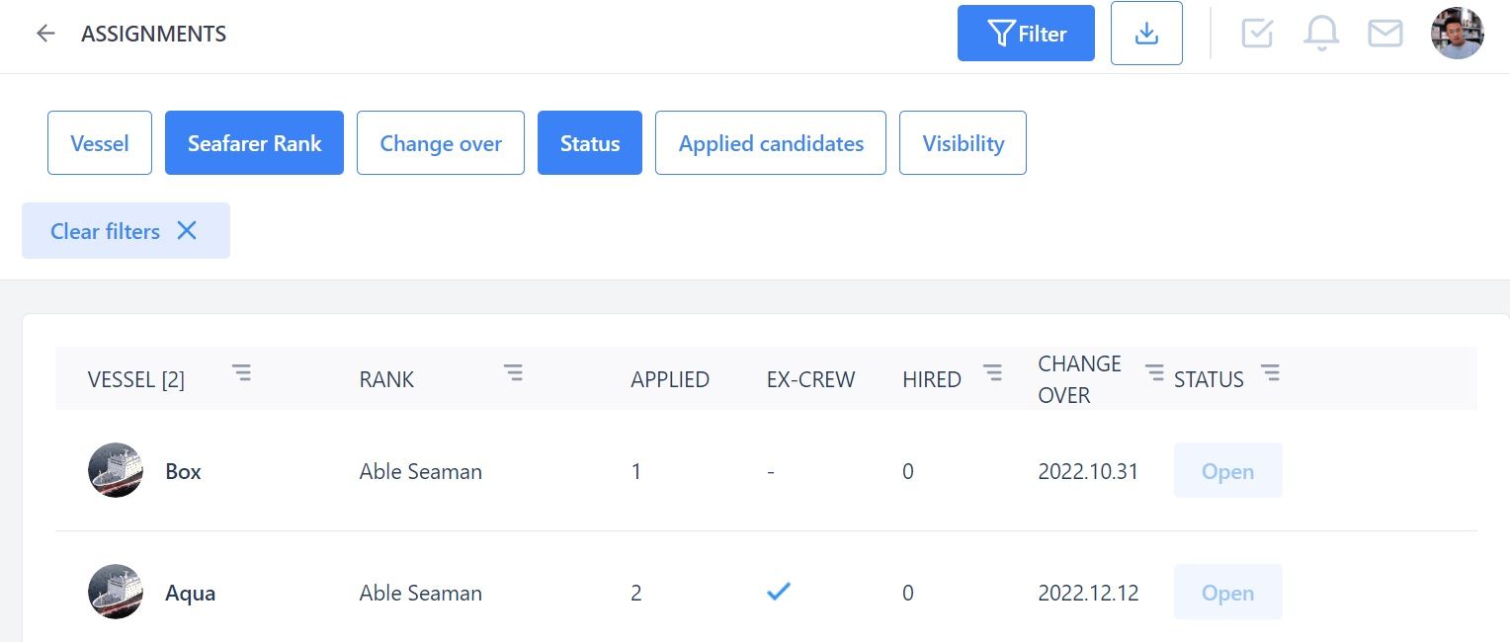Select the Box vessel name
The image size is (1510, 642).
click(x=184, y=472)
